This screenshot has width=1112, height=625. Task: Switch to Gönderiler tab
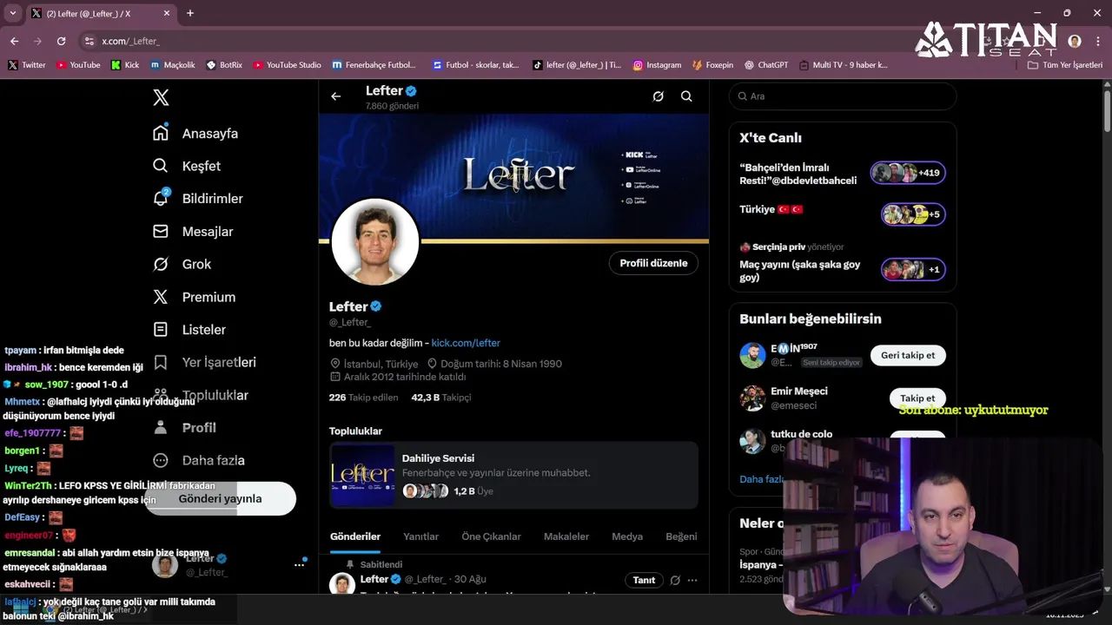(355, 536)
